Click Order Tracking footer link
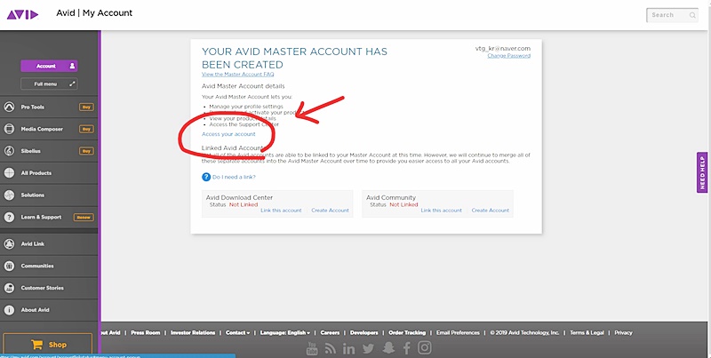The image size is (711, 358). pos(407,332)
